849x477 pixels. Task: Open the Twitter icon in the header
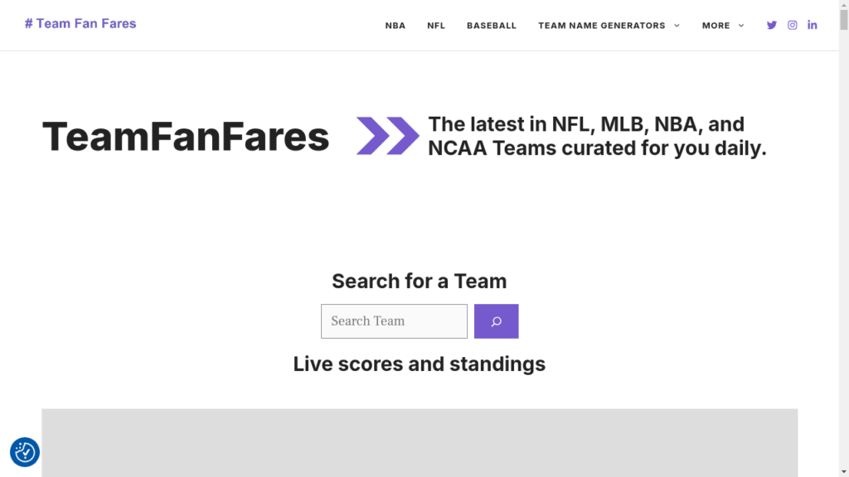pos(772,25)
